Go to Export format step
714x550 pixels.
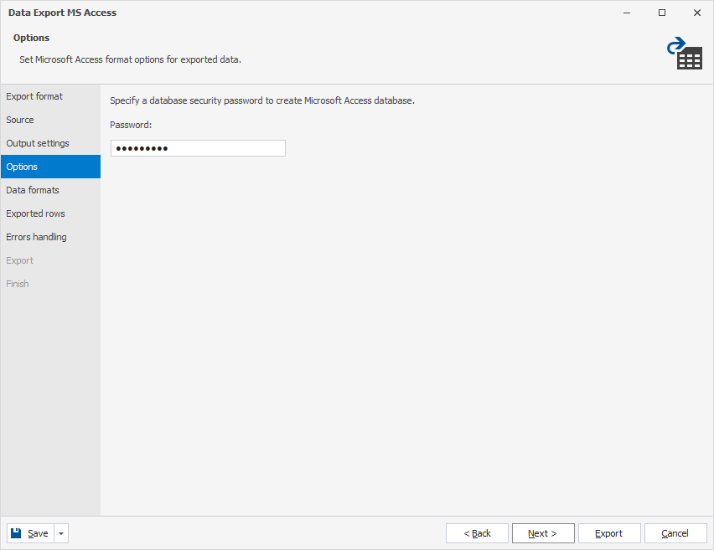click(x=50, y=96)
